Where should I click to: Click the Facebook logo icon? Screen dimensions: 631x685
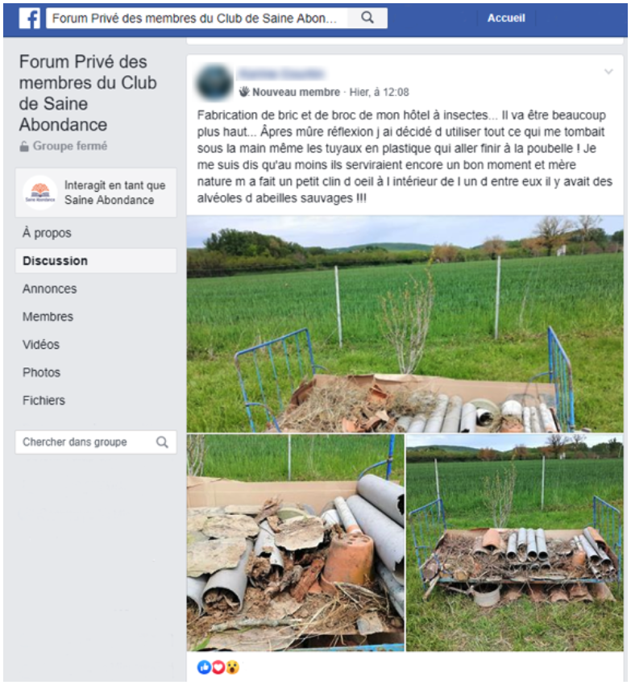[x=30, y=19]
